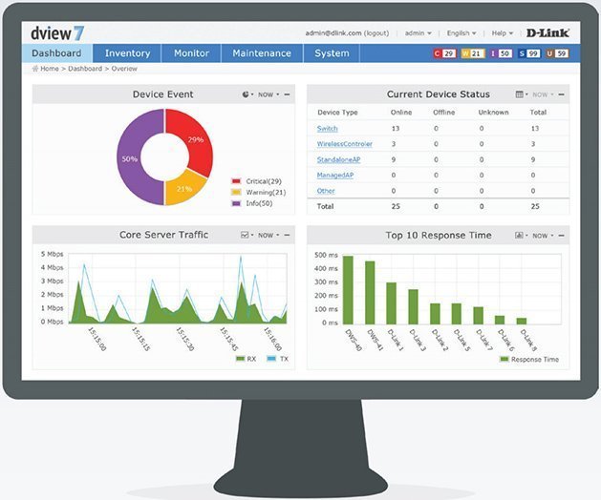
Task: Click the D-Link brand logo
Action: point(547,33)
